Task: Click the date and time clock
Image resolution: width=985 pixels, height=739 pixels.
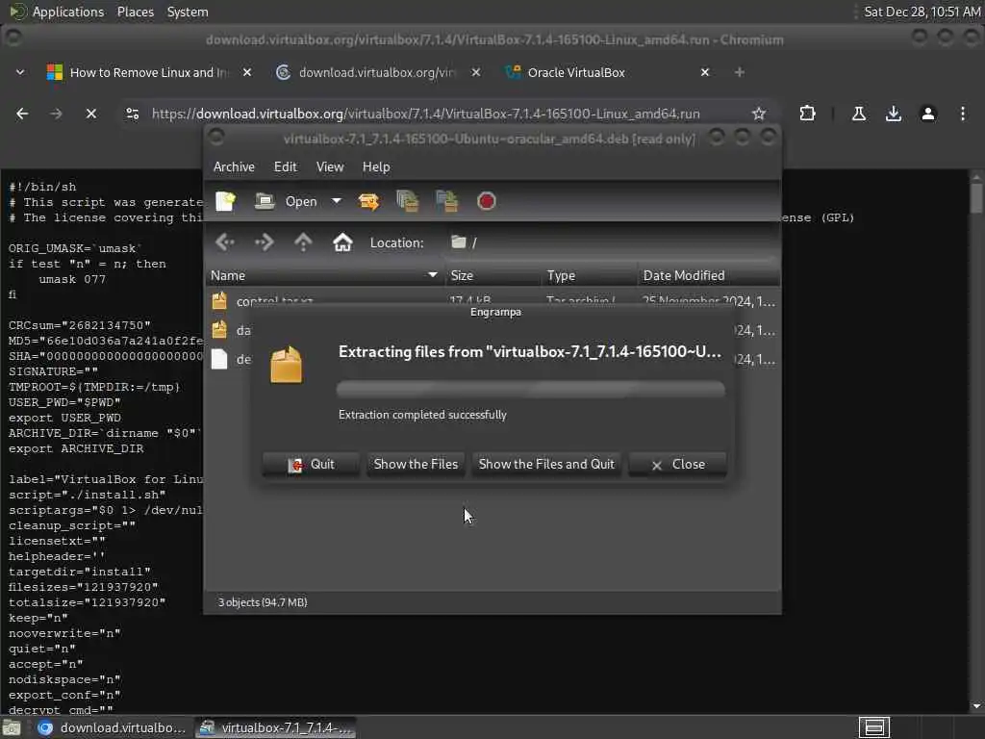Action: pos(922,12)
